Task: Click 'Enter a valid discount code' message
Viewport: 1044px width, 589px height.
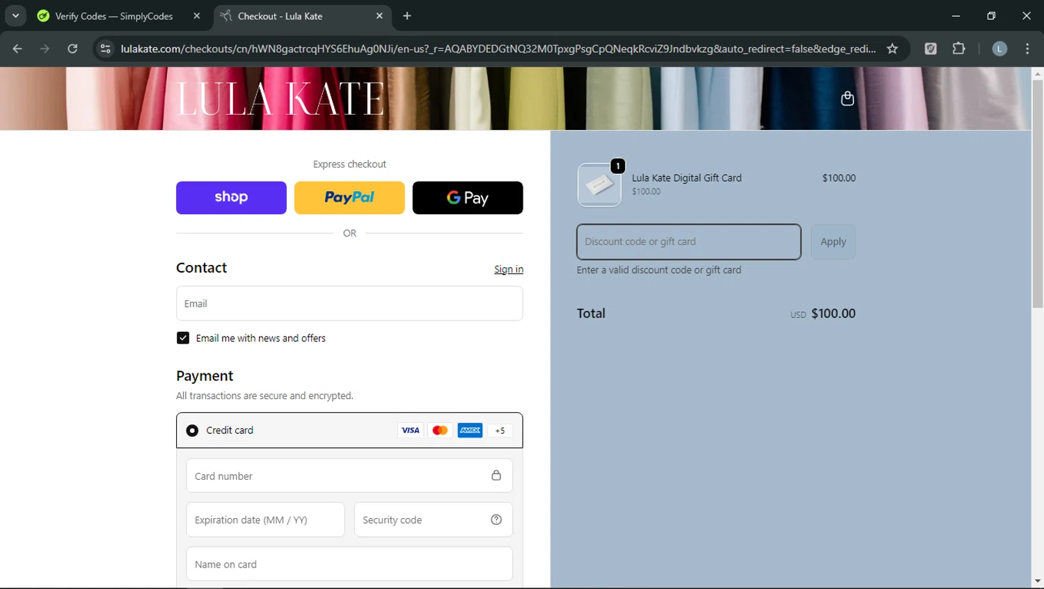Action: 658,270
